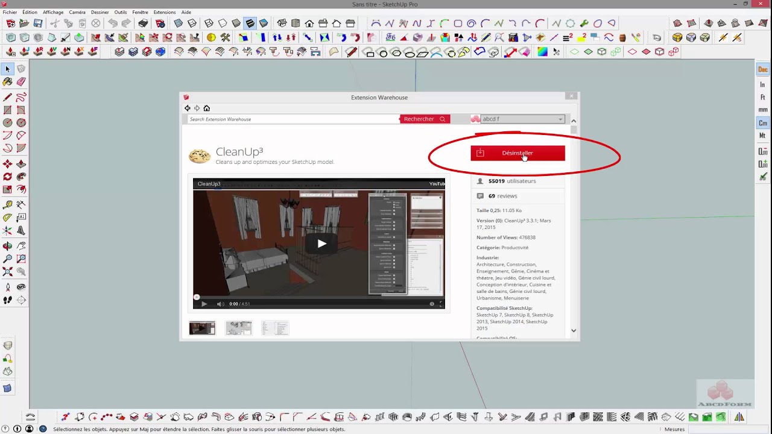Toggle the Ft units button

(763, 98)
